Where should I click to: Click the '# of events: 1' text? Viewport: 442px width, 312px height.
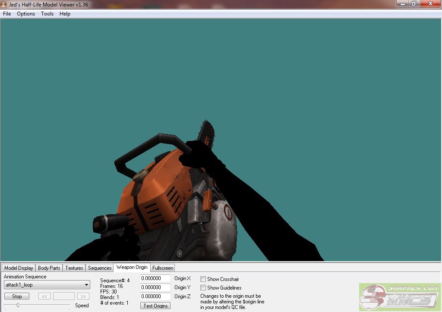(x=114, y=303)
